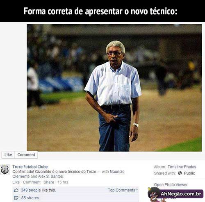The height and width of the screenshot is (202, 205).
Task: Click the Share link below caption
Action: pyautogui.click(x=49, y=182)
